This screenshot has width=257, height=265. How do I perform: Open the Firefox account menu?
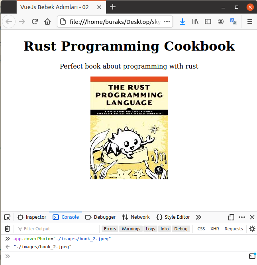click(221, 22)
